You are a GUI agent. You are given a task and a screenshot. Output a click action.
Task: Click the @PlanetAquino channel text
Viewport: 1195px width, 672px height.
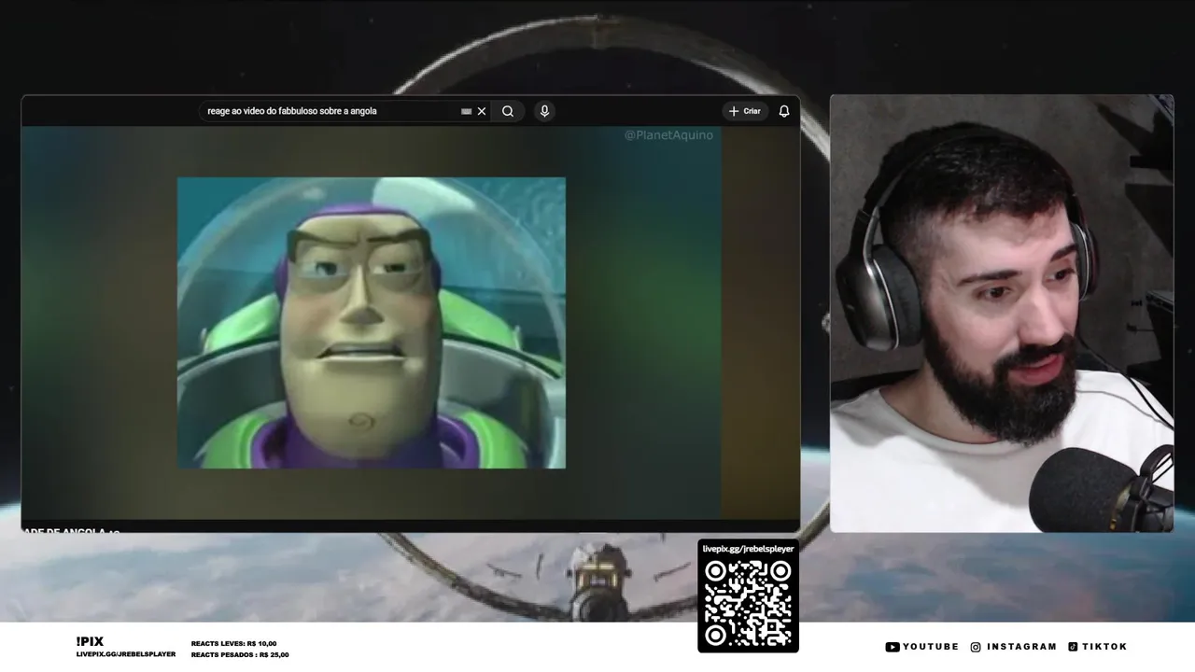pyautogui.click(x=668, y=135)
